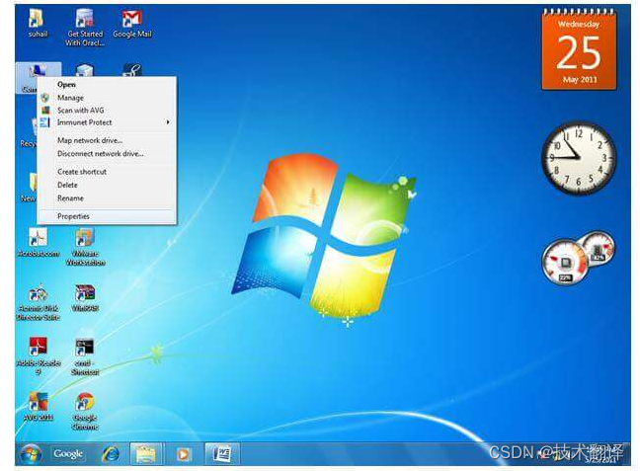Choose Disconnect network drive...
640x471 pixels.
click(x=107, y=153)
